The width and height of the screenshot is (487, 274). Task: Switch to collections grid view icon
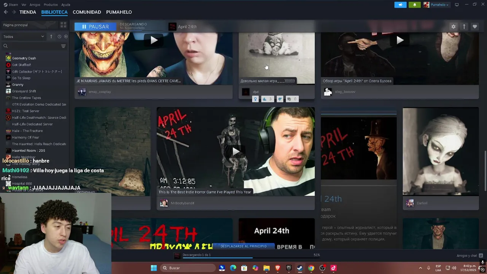(x=63, y=25)
